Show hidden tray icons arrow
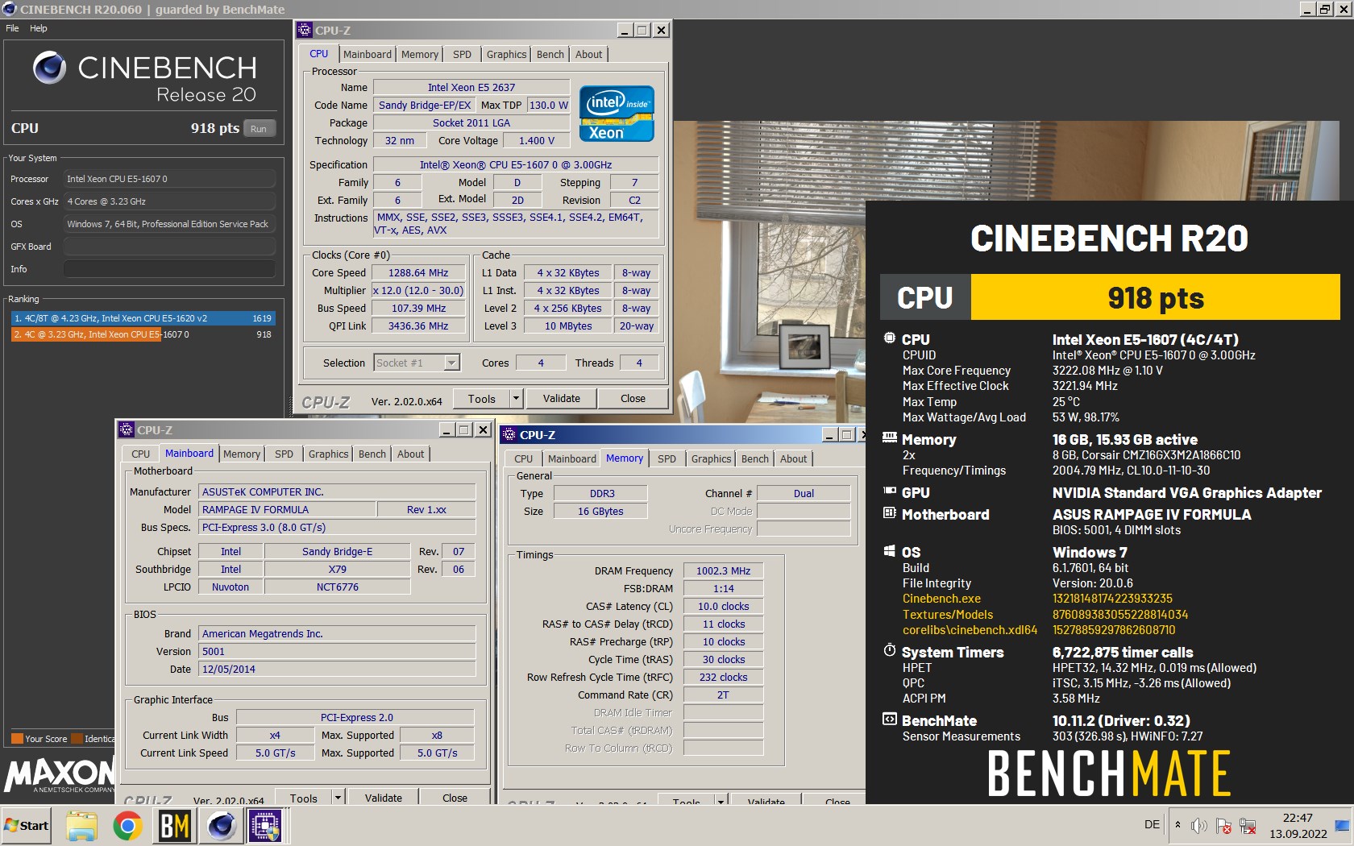The height and width of the screenshot is (846, 1354). (x=1177, y=825)
